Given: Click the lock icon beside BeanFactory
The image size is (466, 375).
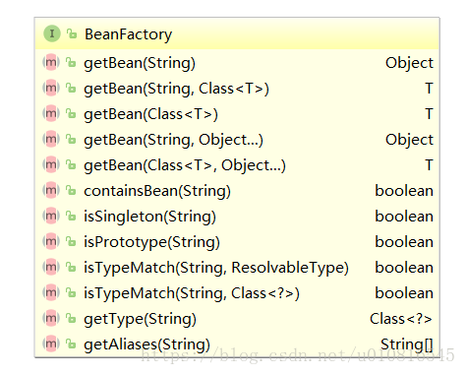Looking at the screenshot, I should pos(72,33).
